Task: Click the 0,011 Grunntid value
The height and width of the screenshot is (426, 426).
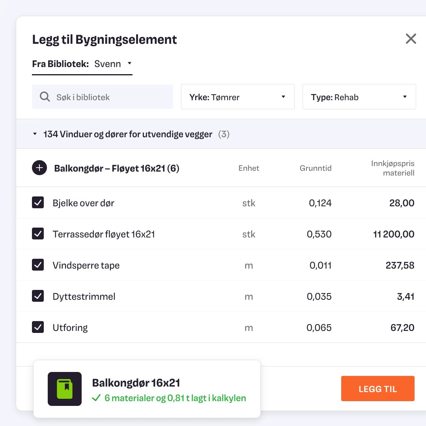Action: coord(320,265)
